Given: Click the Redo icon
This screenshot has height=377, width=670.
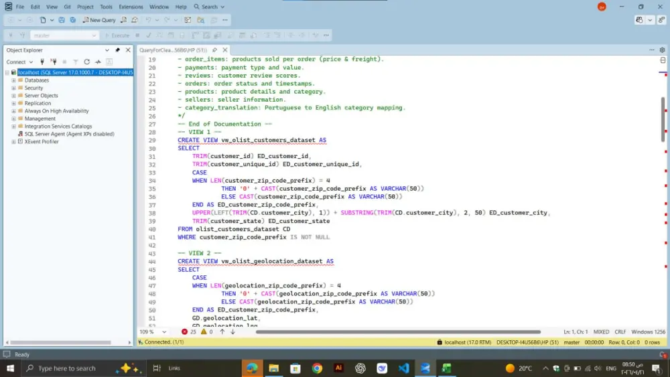Looking at the screenshot, I should click(167, 20).
